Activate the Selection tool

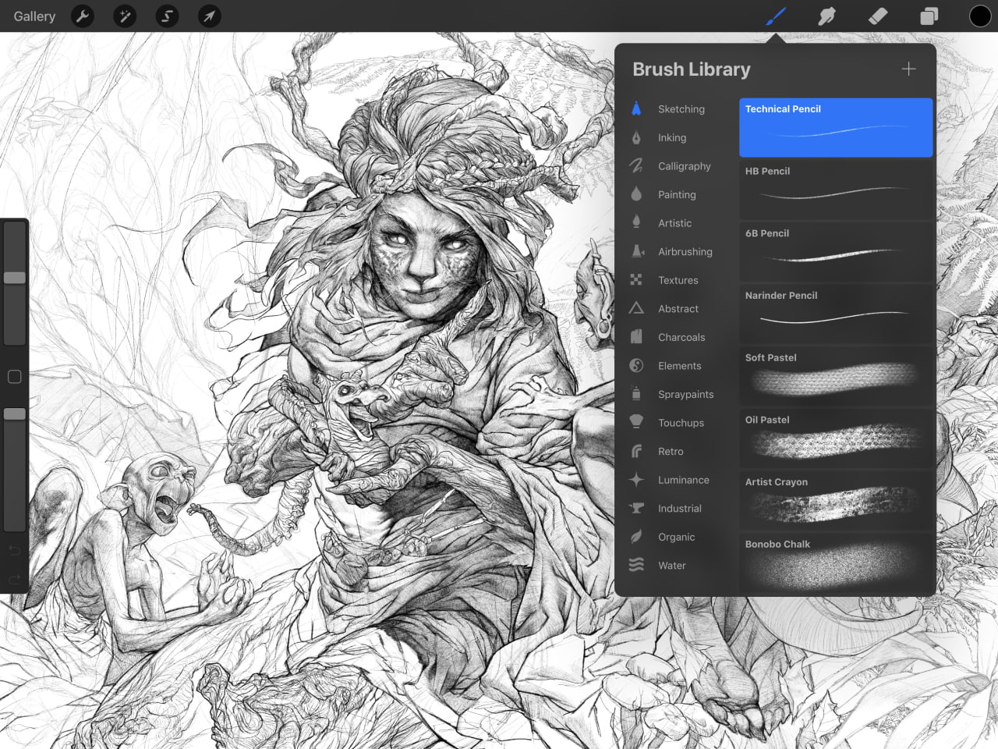[167, 16]
